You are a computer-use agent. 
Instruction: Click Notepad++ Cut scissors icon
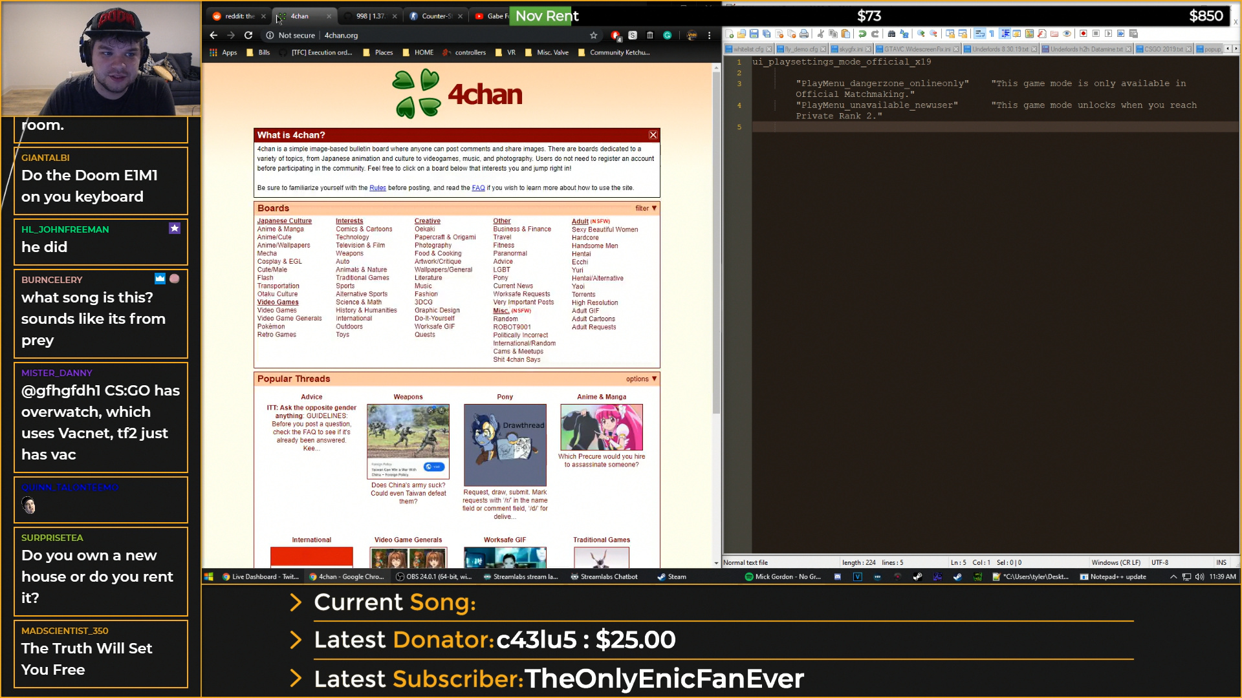tap(821, 34)
